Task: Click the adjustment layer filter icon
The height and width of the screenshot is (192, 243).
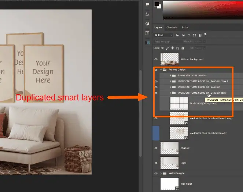Action: [x=183, y=35]
